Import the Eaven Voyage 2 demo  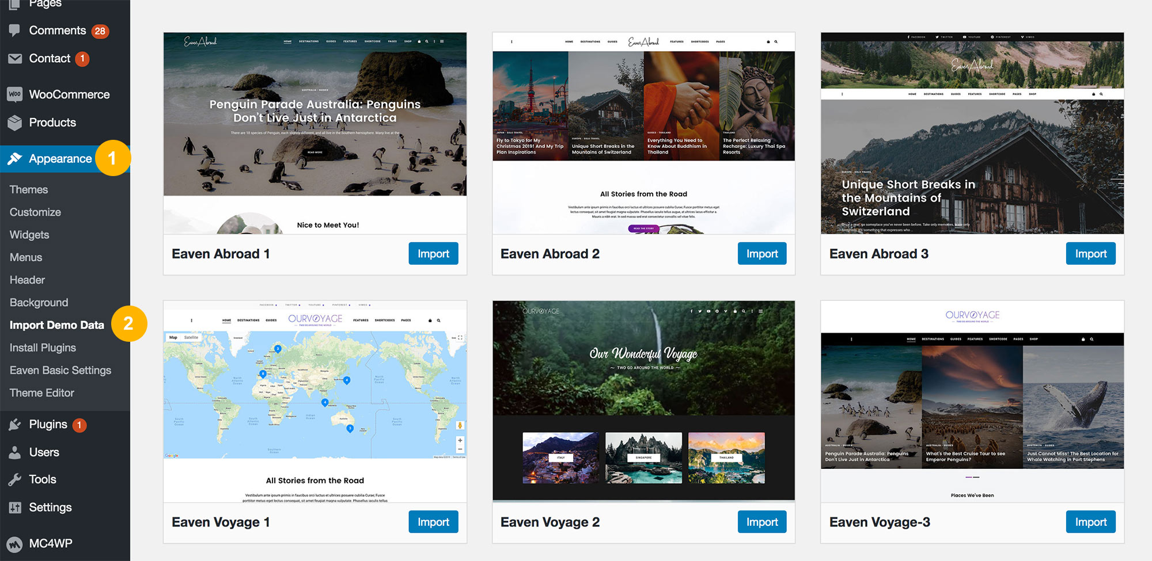point(761,522)
